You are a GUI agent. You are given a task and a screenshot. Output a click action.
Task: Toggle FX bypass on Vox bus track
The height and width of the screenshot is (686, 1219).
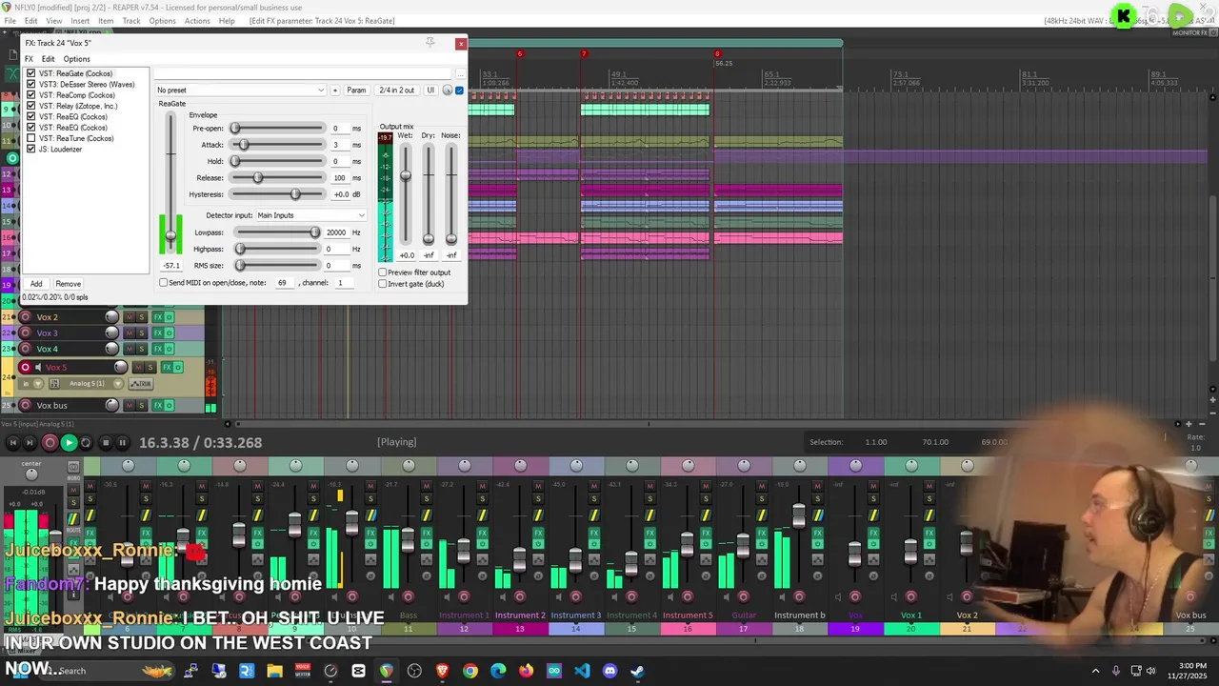pyautogui.click(x=170, y=406)
